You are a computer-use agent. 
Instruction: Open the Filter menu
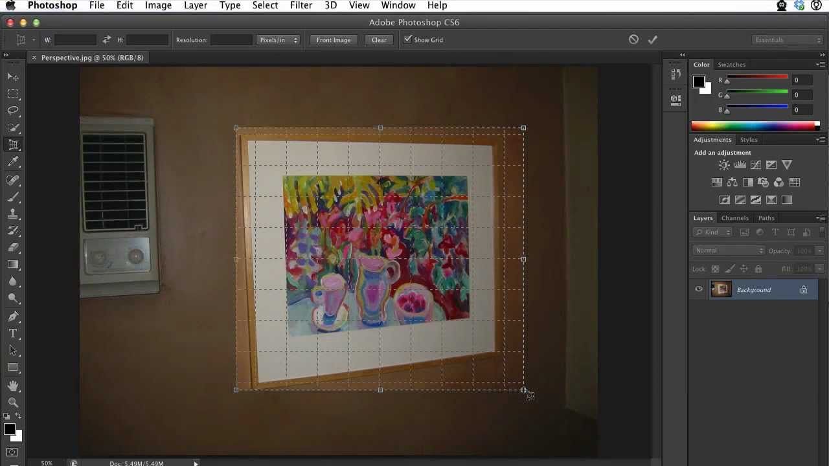click(x=301, y=5)
